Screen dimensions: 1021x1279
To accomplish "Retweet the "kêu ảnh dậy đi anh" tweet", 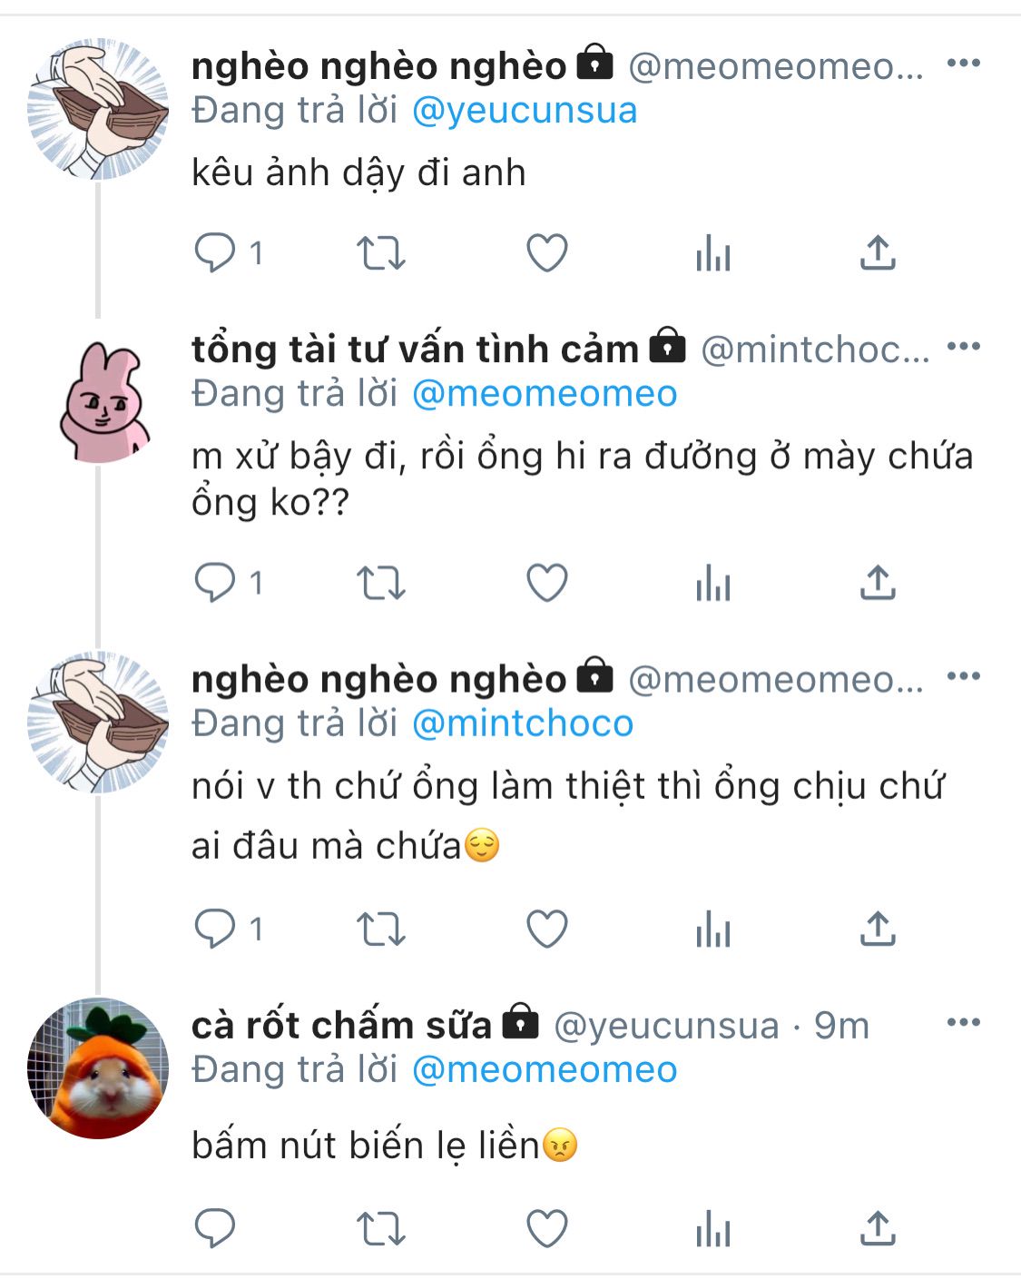I will (380, 253).
